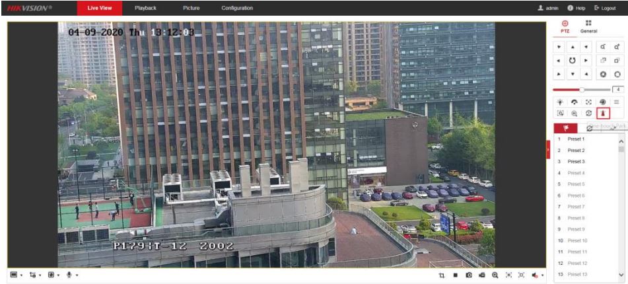Open the Help link
Screen dimensions: 628x284
(x=576, y=8)
